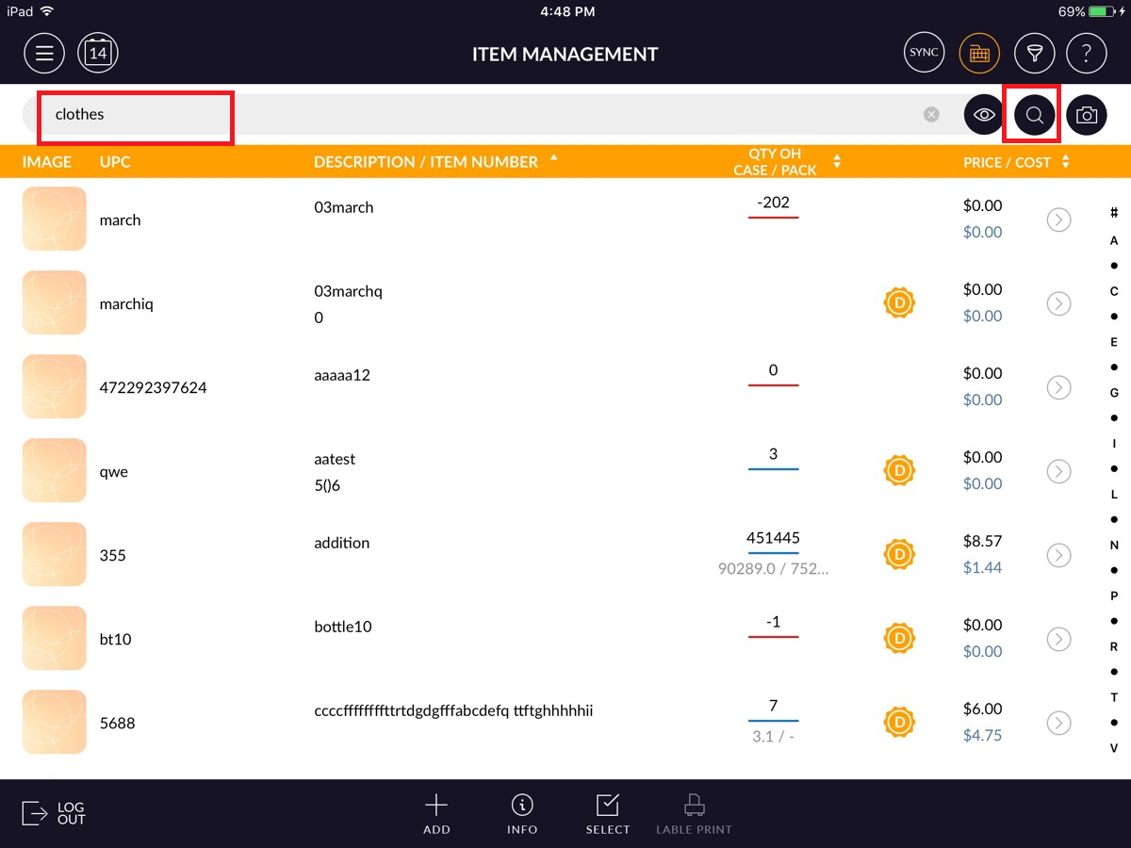The image size is (1131, 848).
Task: Tap ADD in the bottom bar
Action: [x=436, y=814]
